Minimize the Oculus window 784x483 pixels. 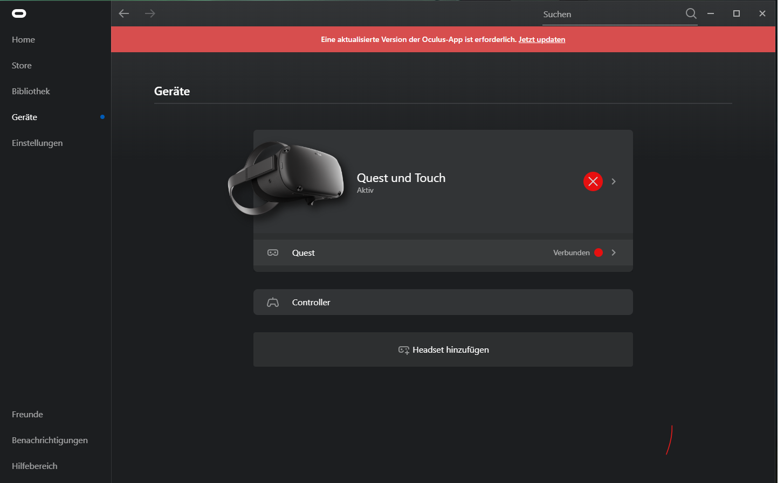pyautogui.click(x=711, y=13)
